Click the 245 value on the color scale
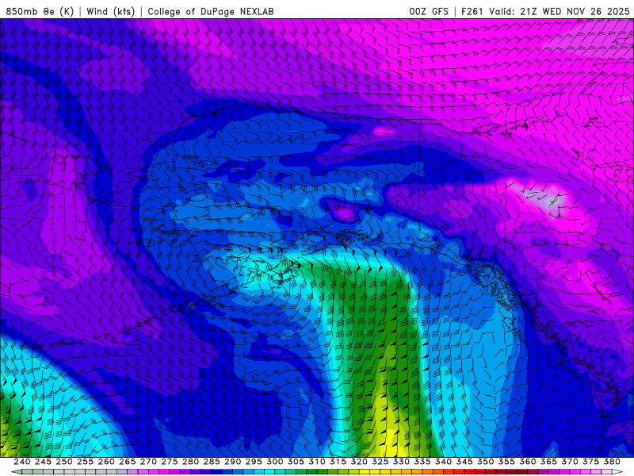634x476 pixels. 44,462
